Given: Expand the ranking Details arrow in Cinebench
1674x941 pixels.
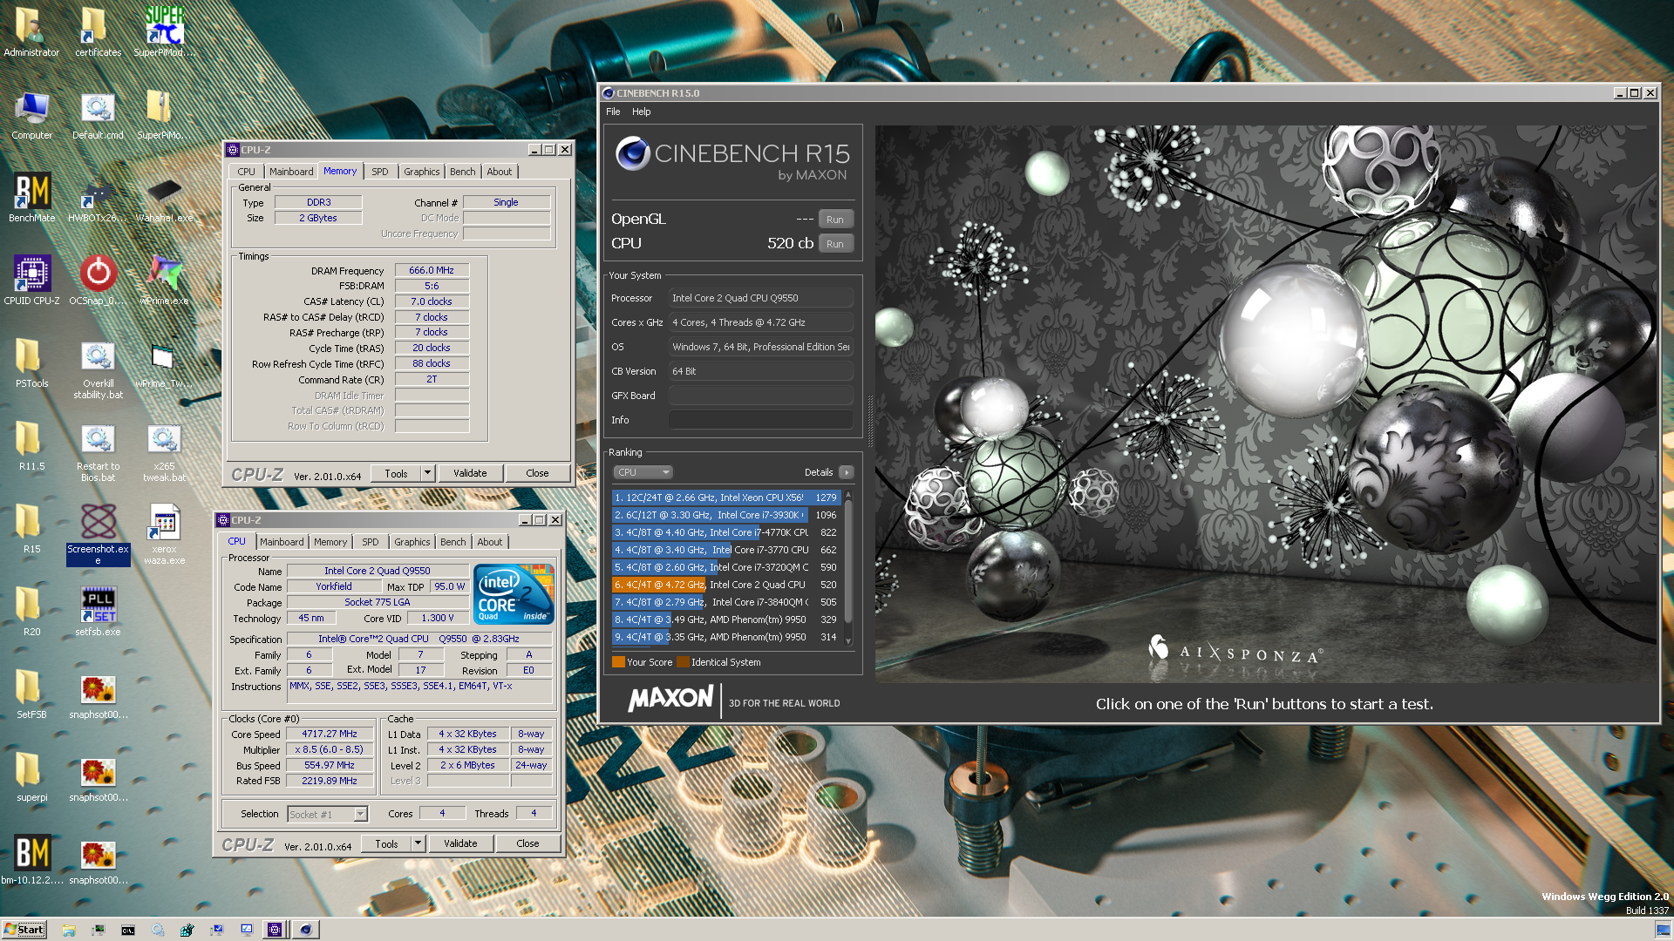Looking at the screenshot, I should [846, 472].
